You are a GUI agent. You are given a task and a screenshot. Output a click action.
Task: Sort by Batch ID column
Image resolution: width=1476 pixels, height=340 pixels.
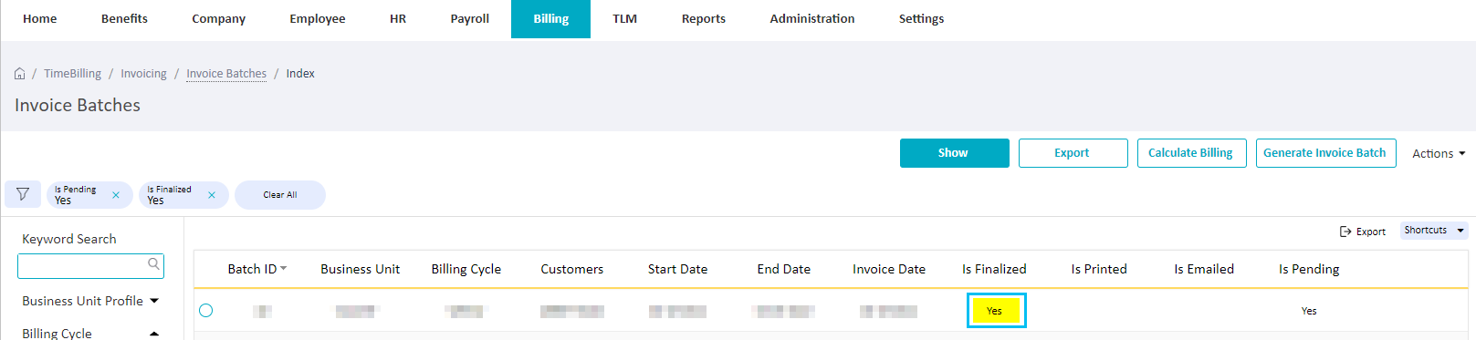[x=257, y=269]
